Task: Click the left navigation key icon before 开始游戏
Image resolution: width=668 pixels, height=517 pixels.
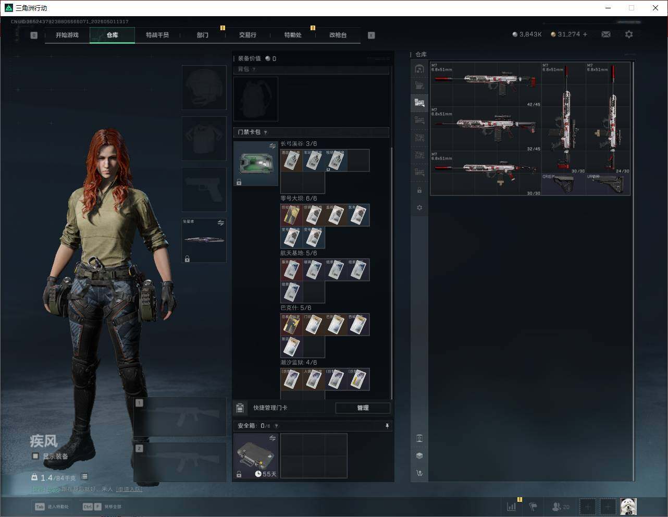Action: [34, 35]
